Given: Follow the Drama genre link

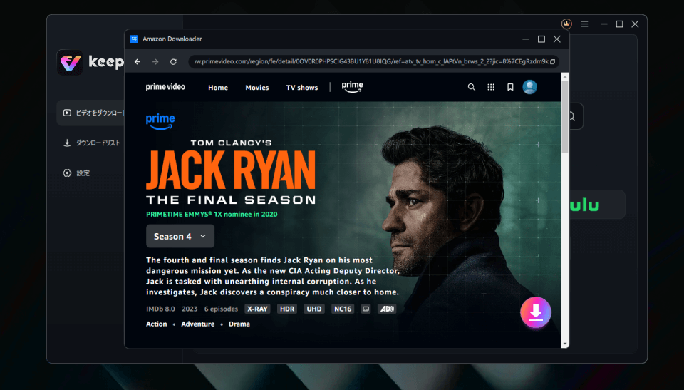Looking at the screenshot, I should 239,324.
